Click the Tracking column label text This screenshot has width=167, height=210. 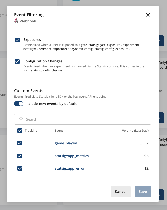click(31, 131)
